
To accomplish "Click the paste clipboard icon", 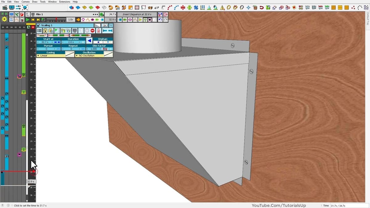I will point(51,31).
